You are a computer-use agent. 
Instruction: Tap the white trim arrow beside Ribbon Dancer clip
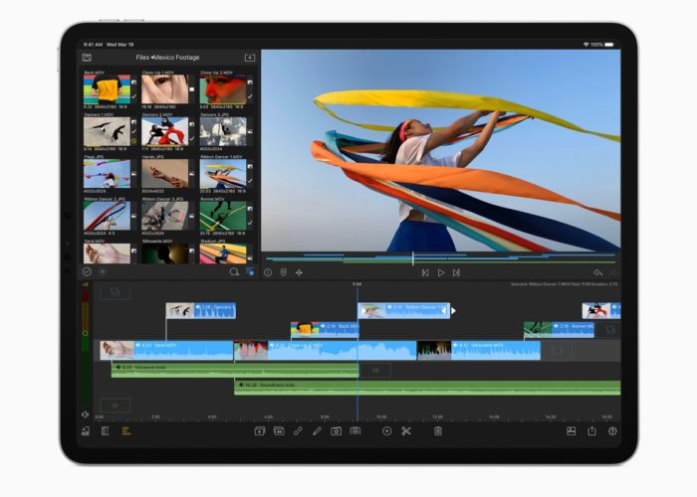pyautogui.click(x=453, y=310)
